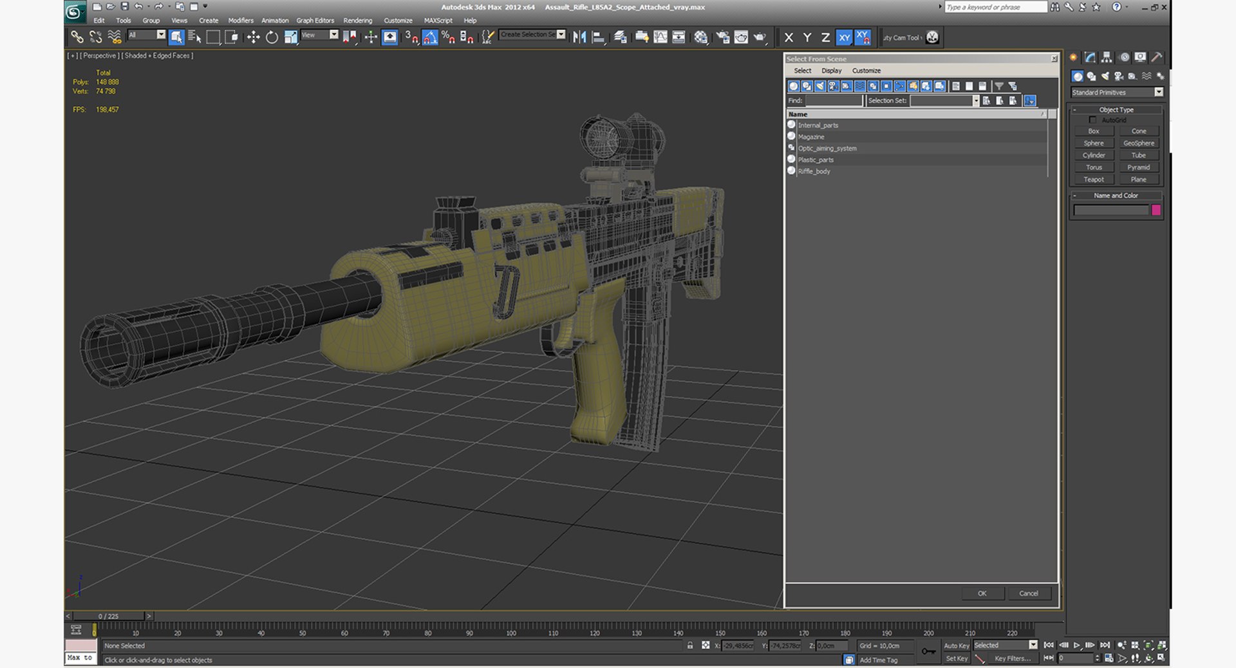
Task: Toggle Spinner Snap in main toolbar
Action: tap(467, 37)
